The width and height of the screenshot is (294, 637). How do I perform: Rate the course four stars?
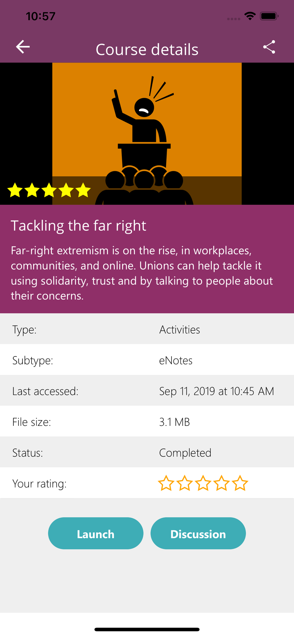coord(221,483)
